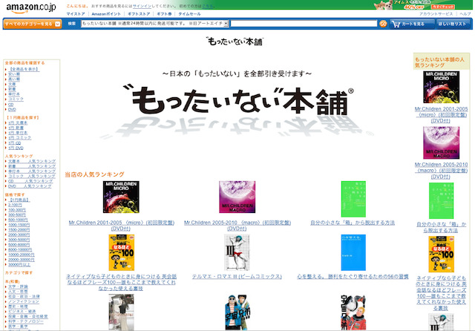Sort by 安い順 in the sidebar
Screen dimensions: 475x331
[x=14, y=74]
